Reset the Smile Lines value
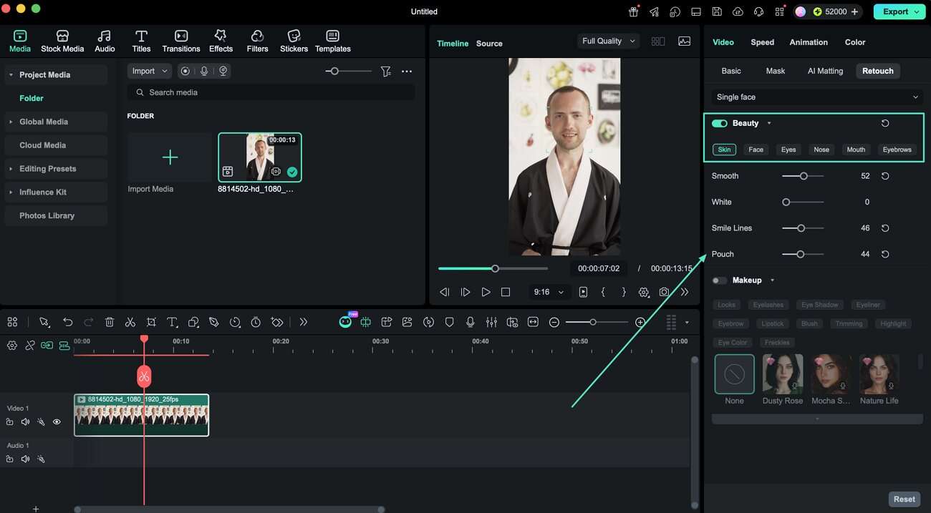This screenshot has height=513, width=931. [885, 228]
